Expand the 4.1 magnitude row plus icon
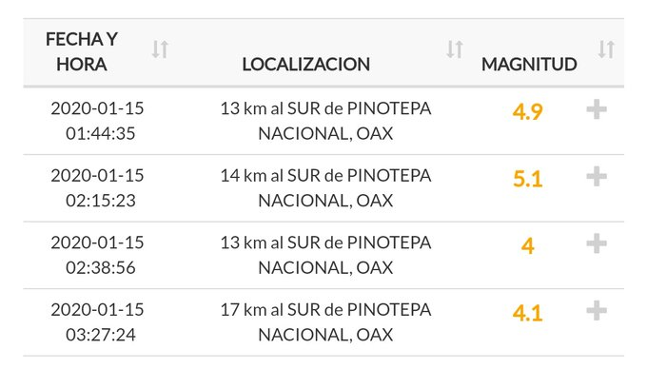Viewport: 647px width, 369px height. point(597,310)
